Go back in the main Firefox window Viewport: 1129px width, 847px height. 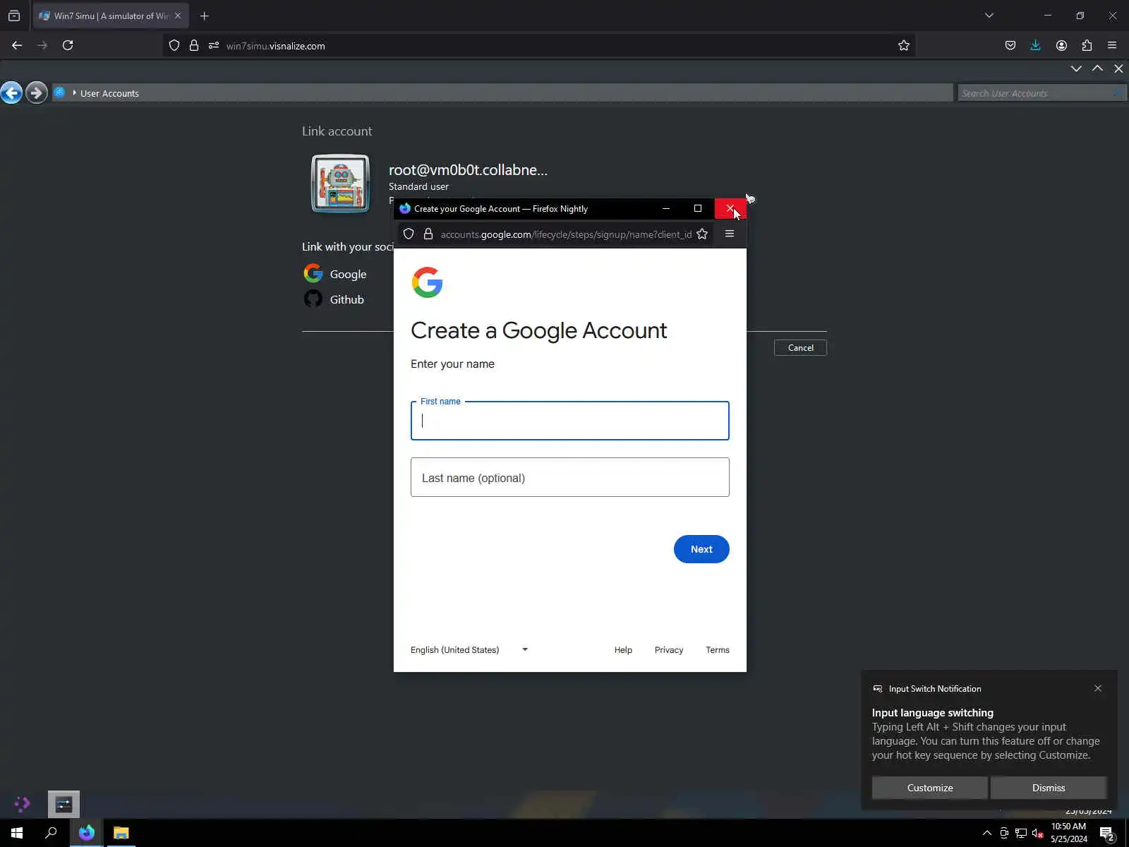(x=17, y=45)
